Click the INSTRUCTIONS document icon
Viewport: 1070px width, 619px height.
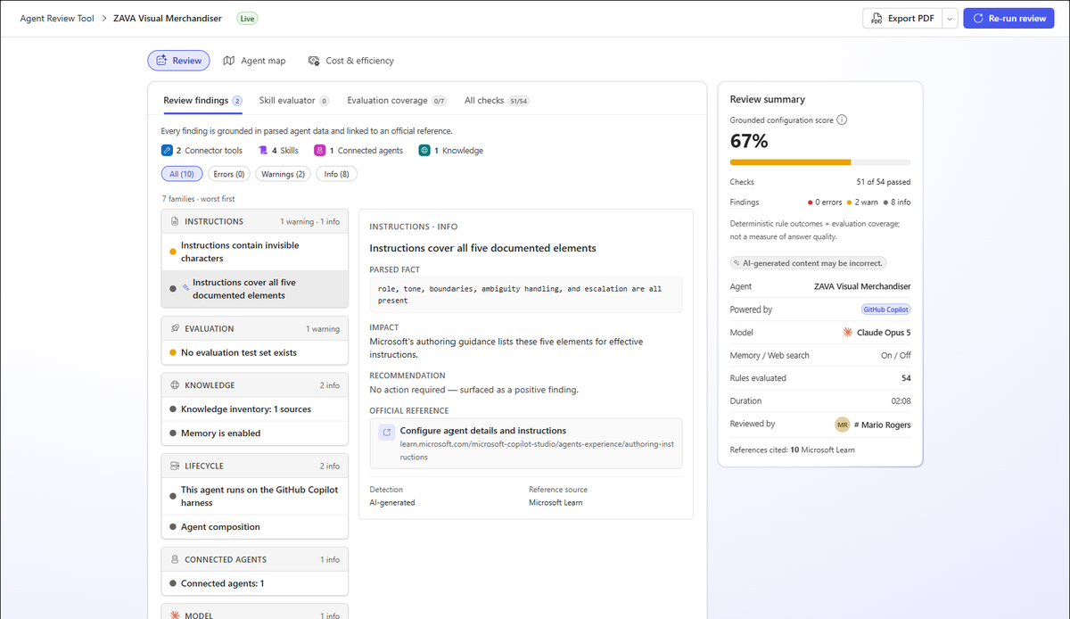point(174,221)
